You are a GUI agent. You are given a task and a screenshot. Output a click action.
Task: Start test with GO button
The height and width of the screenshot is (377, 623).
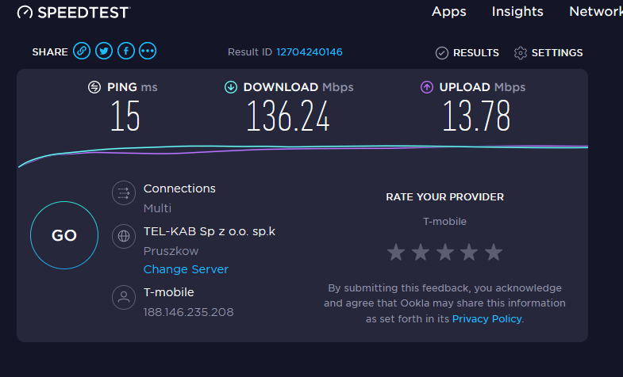click(64, 235)
